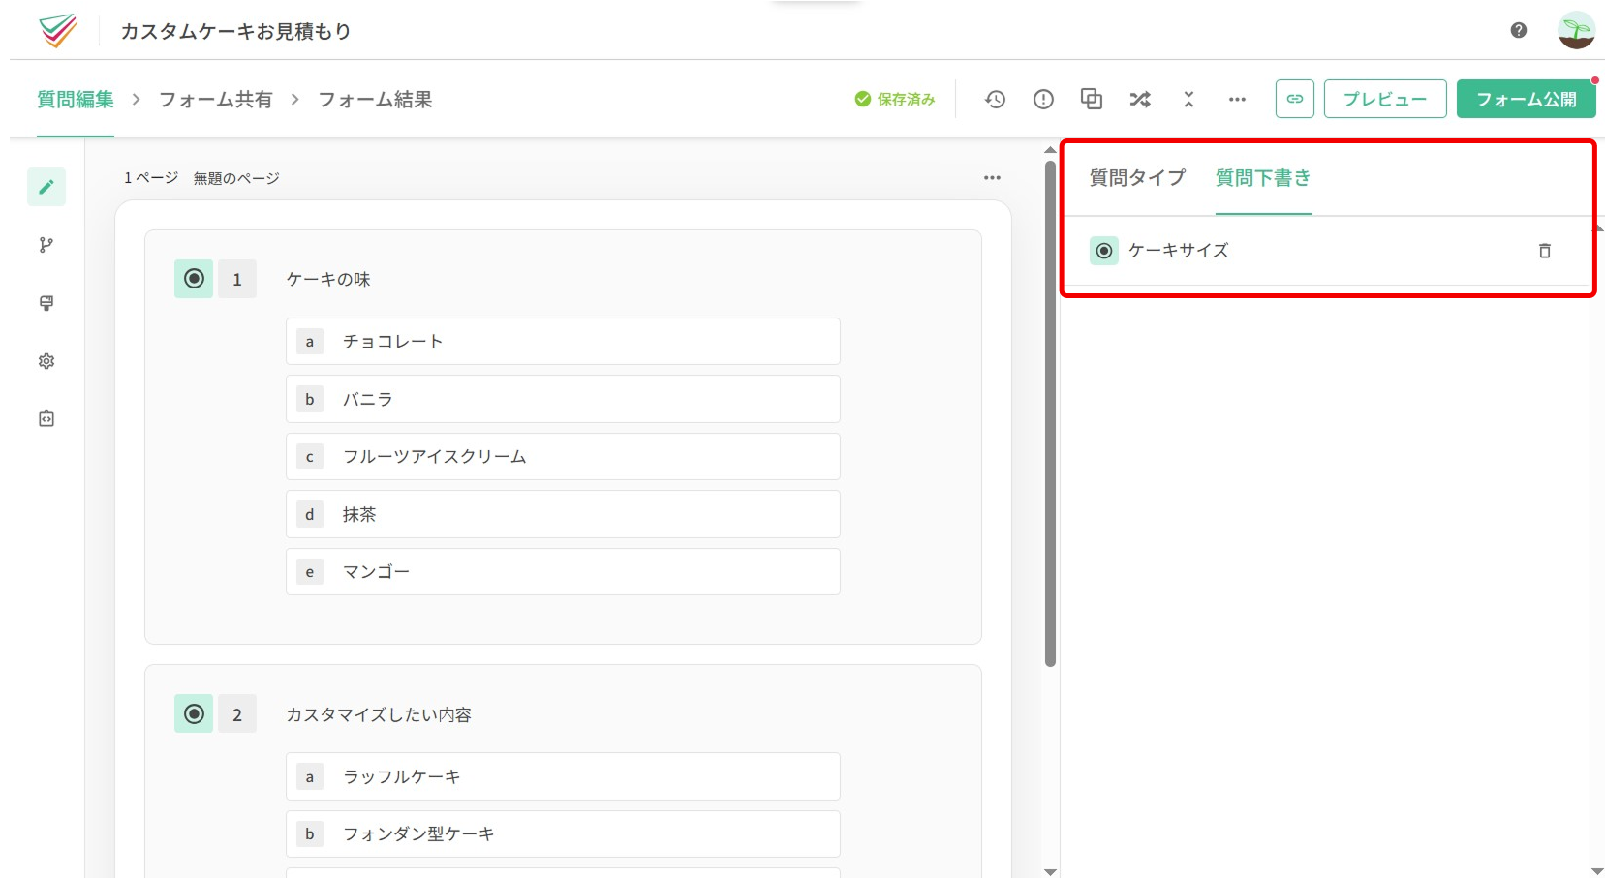
Task: Click the radio type icon of question 2
Action: [x=194, y=713]
